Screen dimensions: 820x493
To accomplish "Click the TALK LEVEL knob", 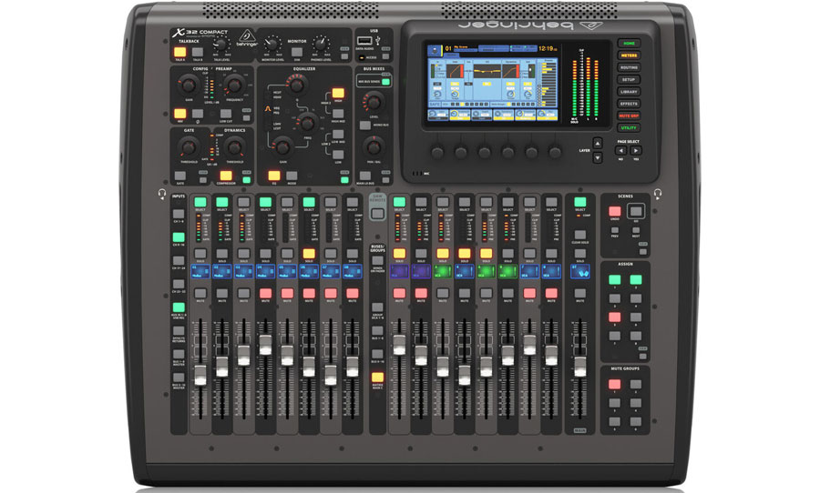I will click(x=221, y=45).
